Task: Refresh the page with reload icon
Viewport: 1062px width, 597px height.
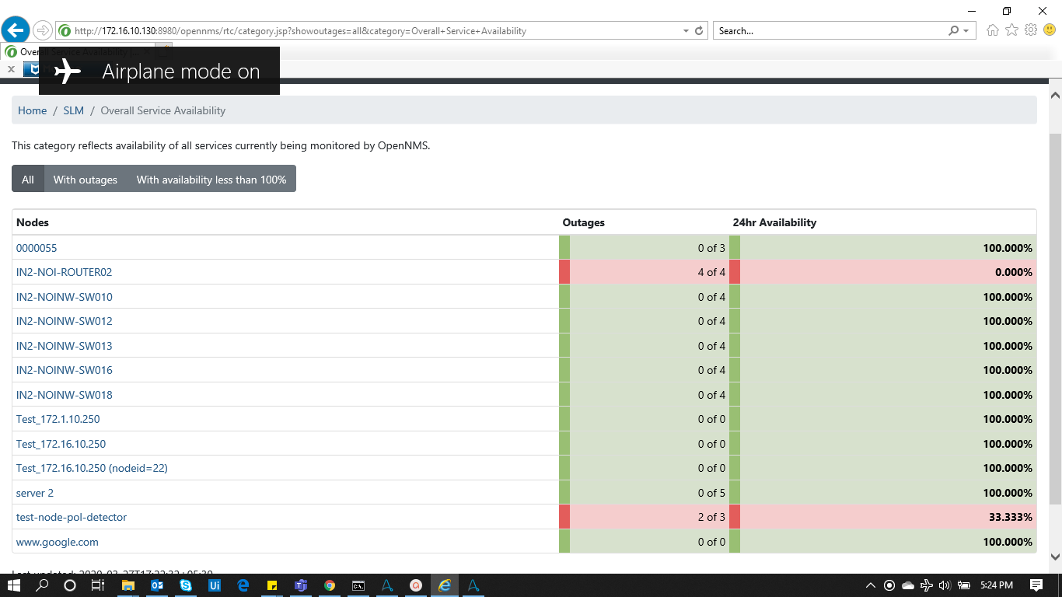Action: click(x=699, y=31)
